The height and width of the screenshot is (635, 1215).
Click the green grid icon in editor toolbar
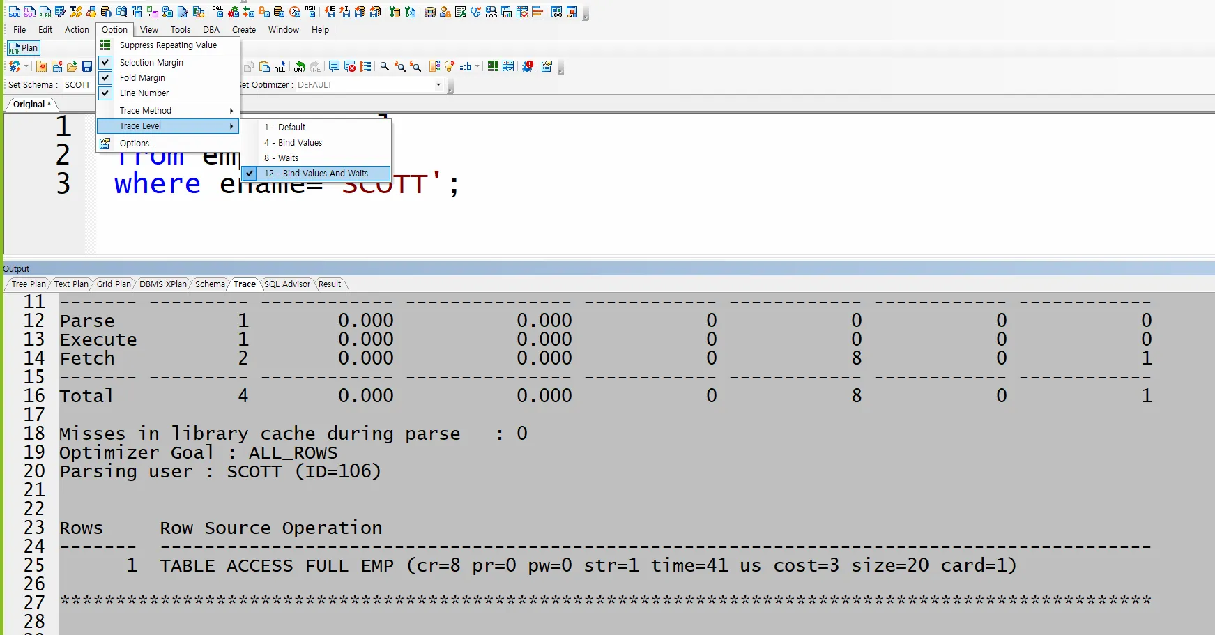tap(493, 66)
